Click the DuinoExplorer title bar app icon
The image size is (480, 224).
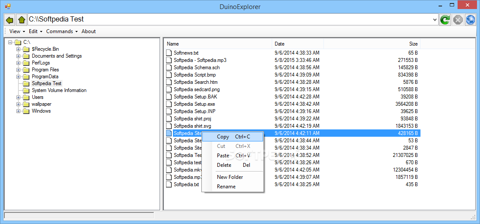[x=8, y=6]
